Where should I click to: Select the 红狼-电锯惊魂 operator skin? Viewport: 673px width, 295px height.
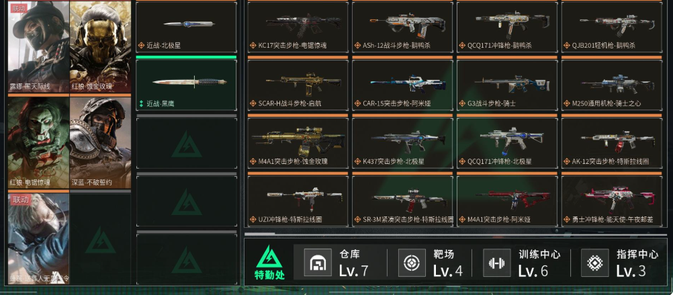click(x=39, y=143)
